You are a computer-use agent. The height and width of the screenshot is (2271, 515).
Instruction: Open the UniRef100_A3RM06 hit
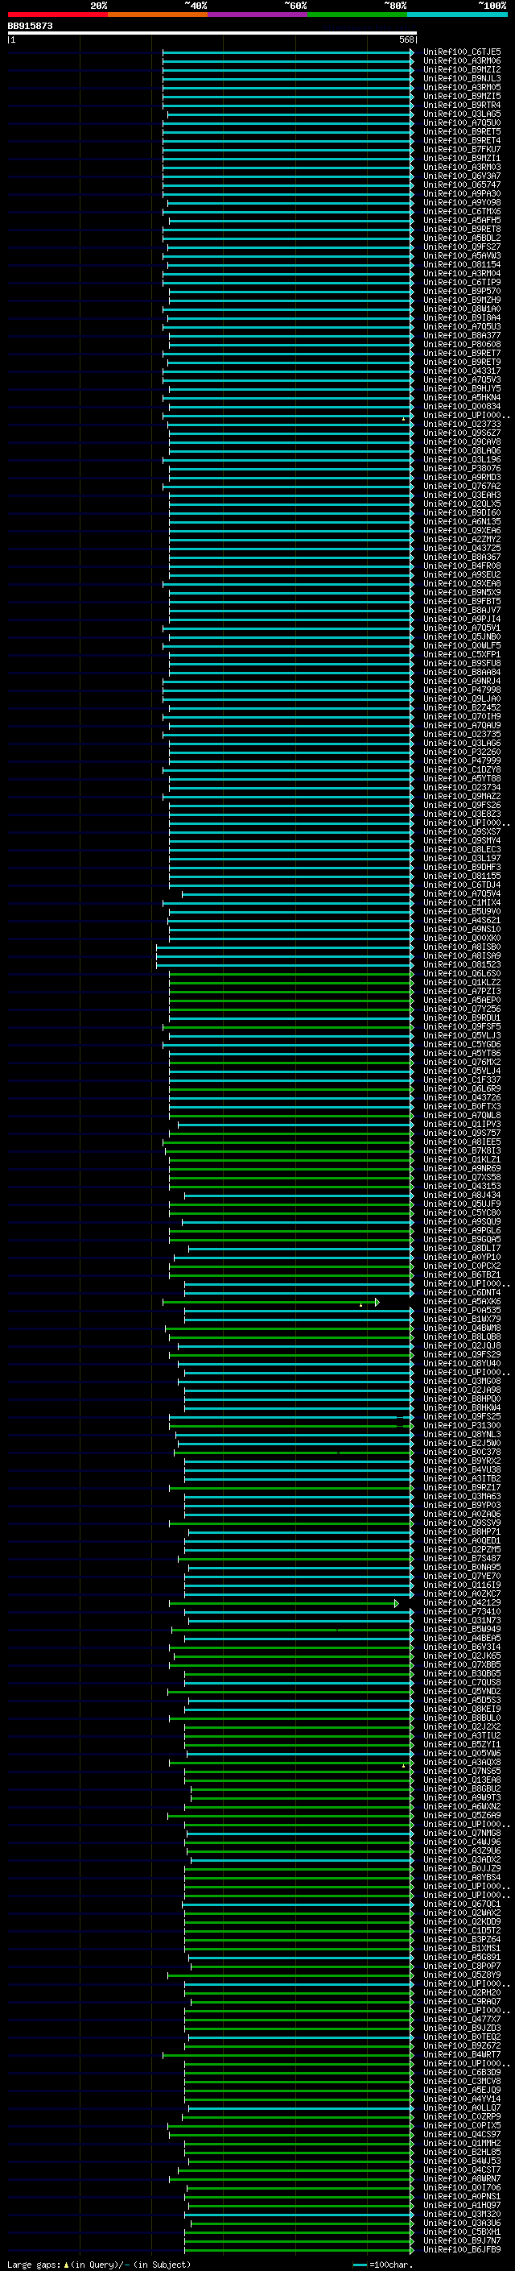click(x=462, y=61)
